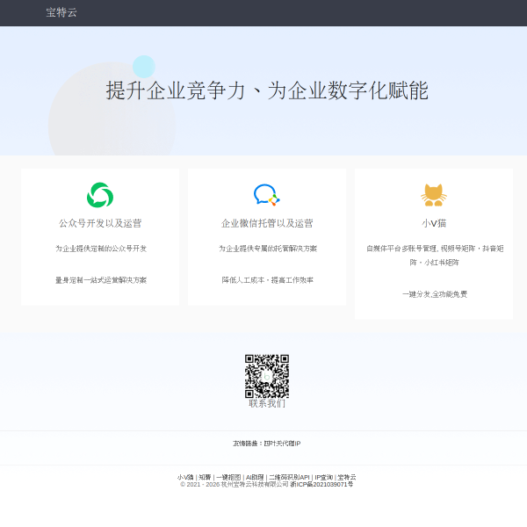
Task: Open the 公众号开发以及运营 card title
Action: coord(100,223)
